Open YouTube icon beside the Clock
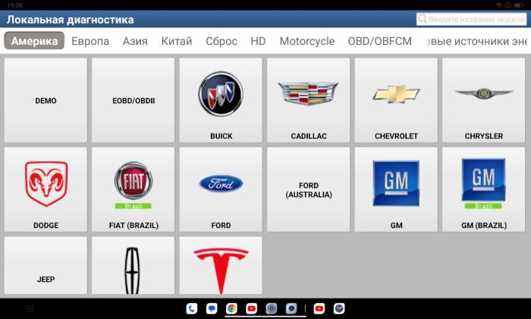The width and height of the screenshot is (531, 319). (319, 308)
